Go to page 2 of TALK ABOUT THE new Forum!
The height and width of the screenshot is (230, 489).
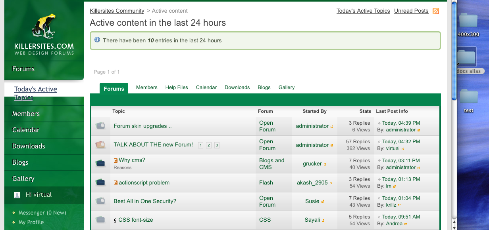click(209, 145)
